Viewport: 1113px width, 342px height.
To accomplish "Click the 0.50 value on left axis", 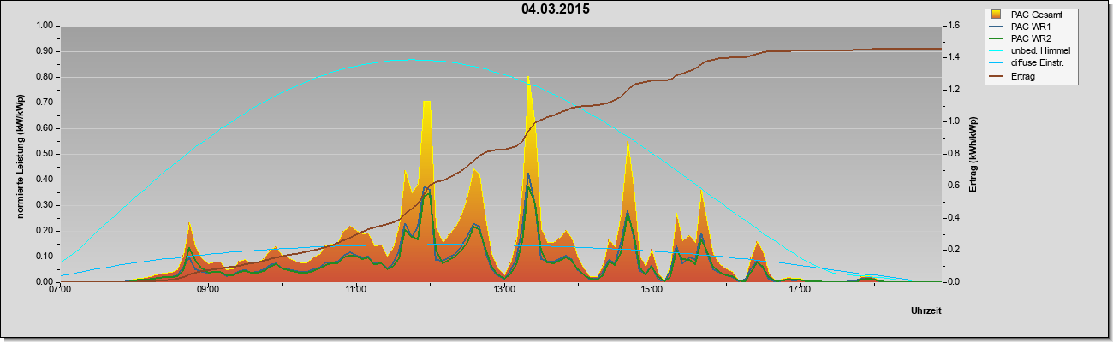I will 45,154.
